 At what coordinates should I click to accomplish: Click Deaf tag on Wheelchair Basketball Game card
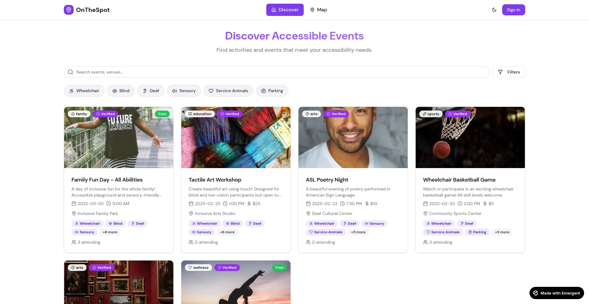pyautogui.click(x=467, y=223)
